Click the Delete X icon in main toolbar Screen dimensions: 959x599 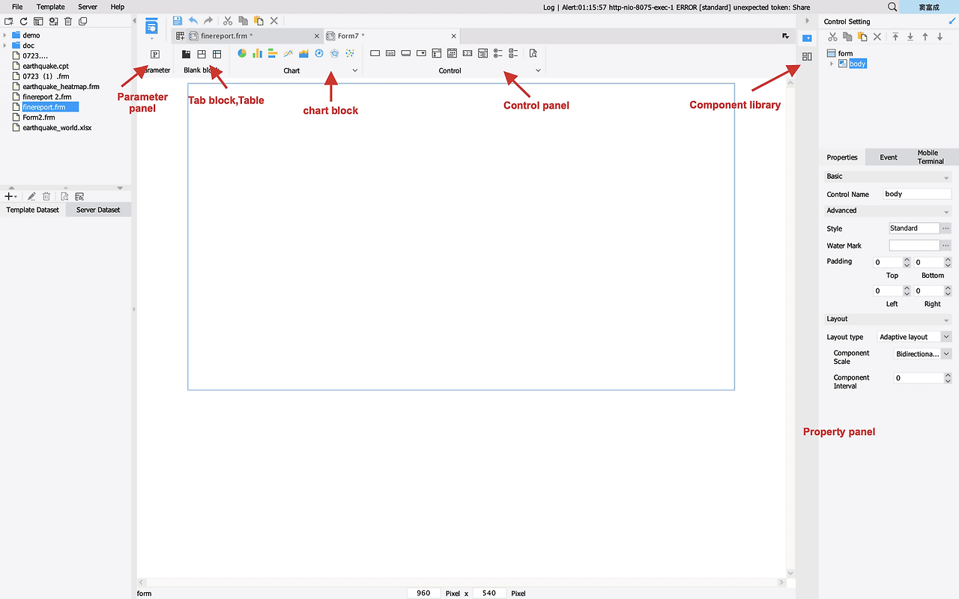pyautogui.click(x=274, y=21)
